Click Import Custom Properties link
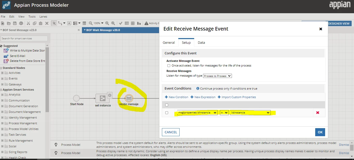The width and height of the screenshot is (354, 160). (x=237, y=97)
